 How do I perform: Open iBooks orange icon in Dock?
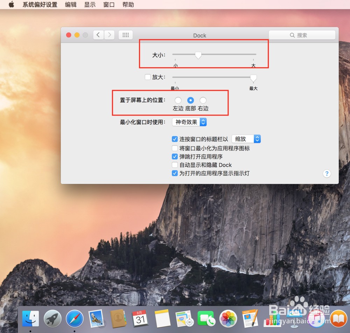(338, 319)
